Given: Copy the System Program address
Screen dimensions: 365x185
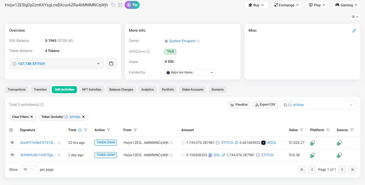Looking at the screenshot, I should pos(198,41).
